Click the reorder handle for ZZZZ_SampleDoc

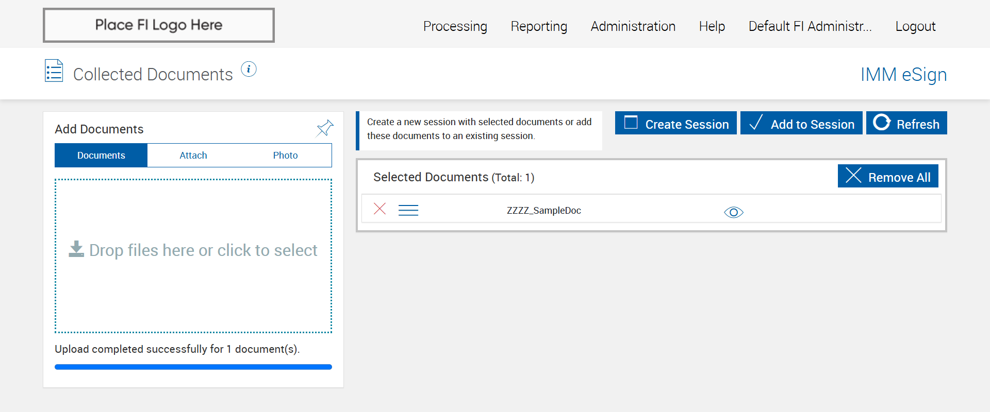tap(408, 210)
